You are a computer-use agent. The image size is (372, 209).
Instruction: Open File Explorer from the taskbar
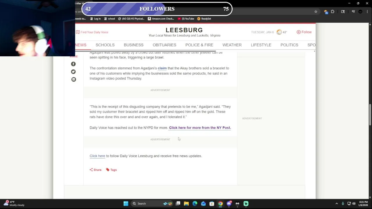[x=186, y=203]
